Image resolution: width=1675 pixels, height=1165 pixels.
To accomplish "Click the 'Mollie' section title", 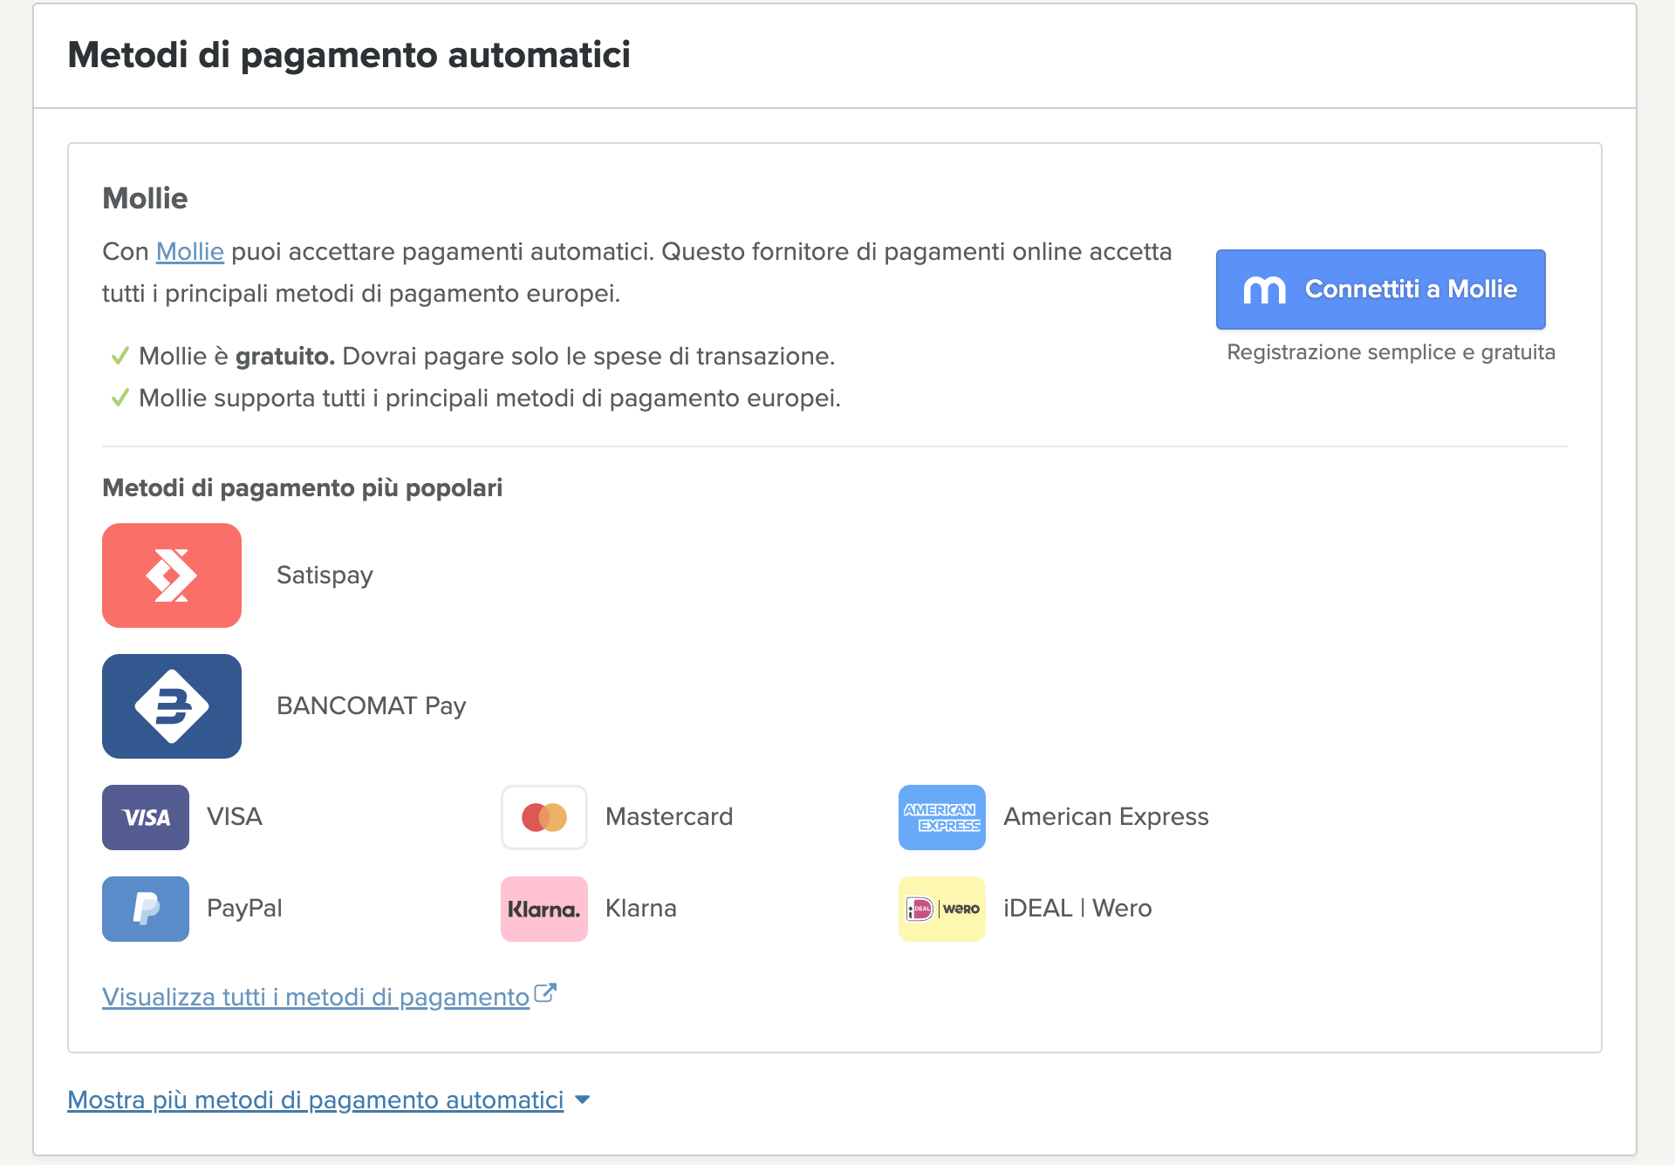I will point(145,199).
